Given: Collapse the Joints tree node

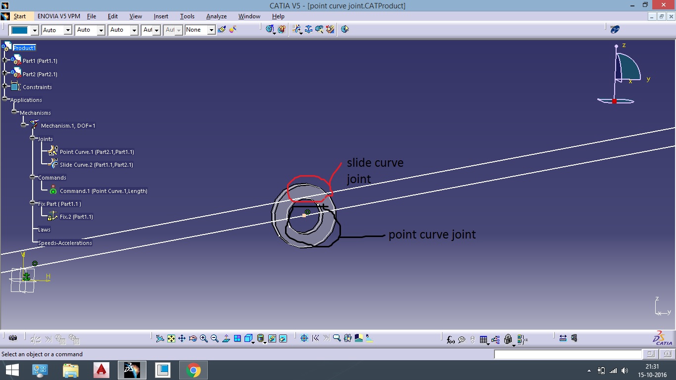Looking at the screenshot, I should tap(33, 138).
